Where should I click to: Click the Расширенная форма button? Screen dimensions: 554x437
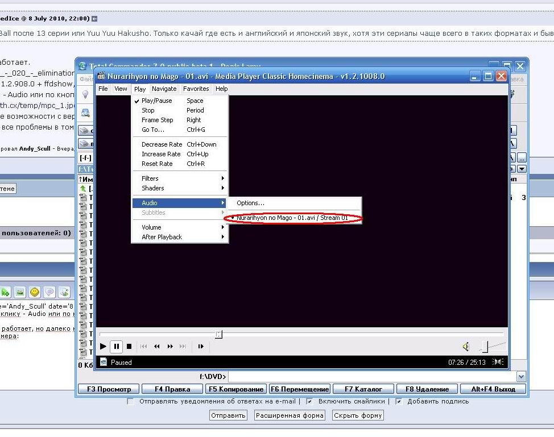(290, 415)
